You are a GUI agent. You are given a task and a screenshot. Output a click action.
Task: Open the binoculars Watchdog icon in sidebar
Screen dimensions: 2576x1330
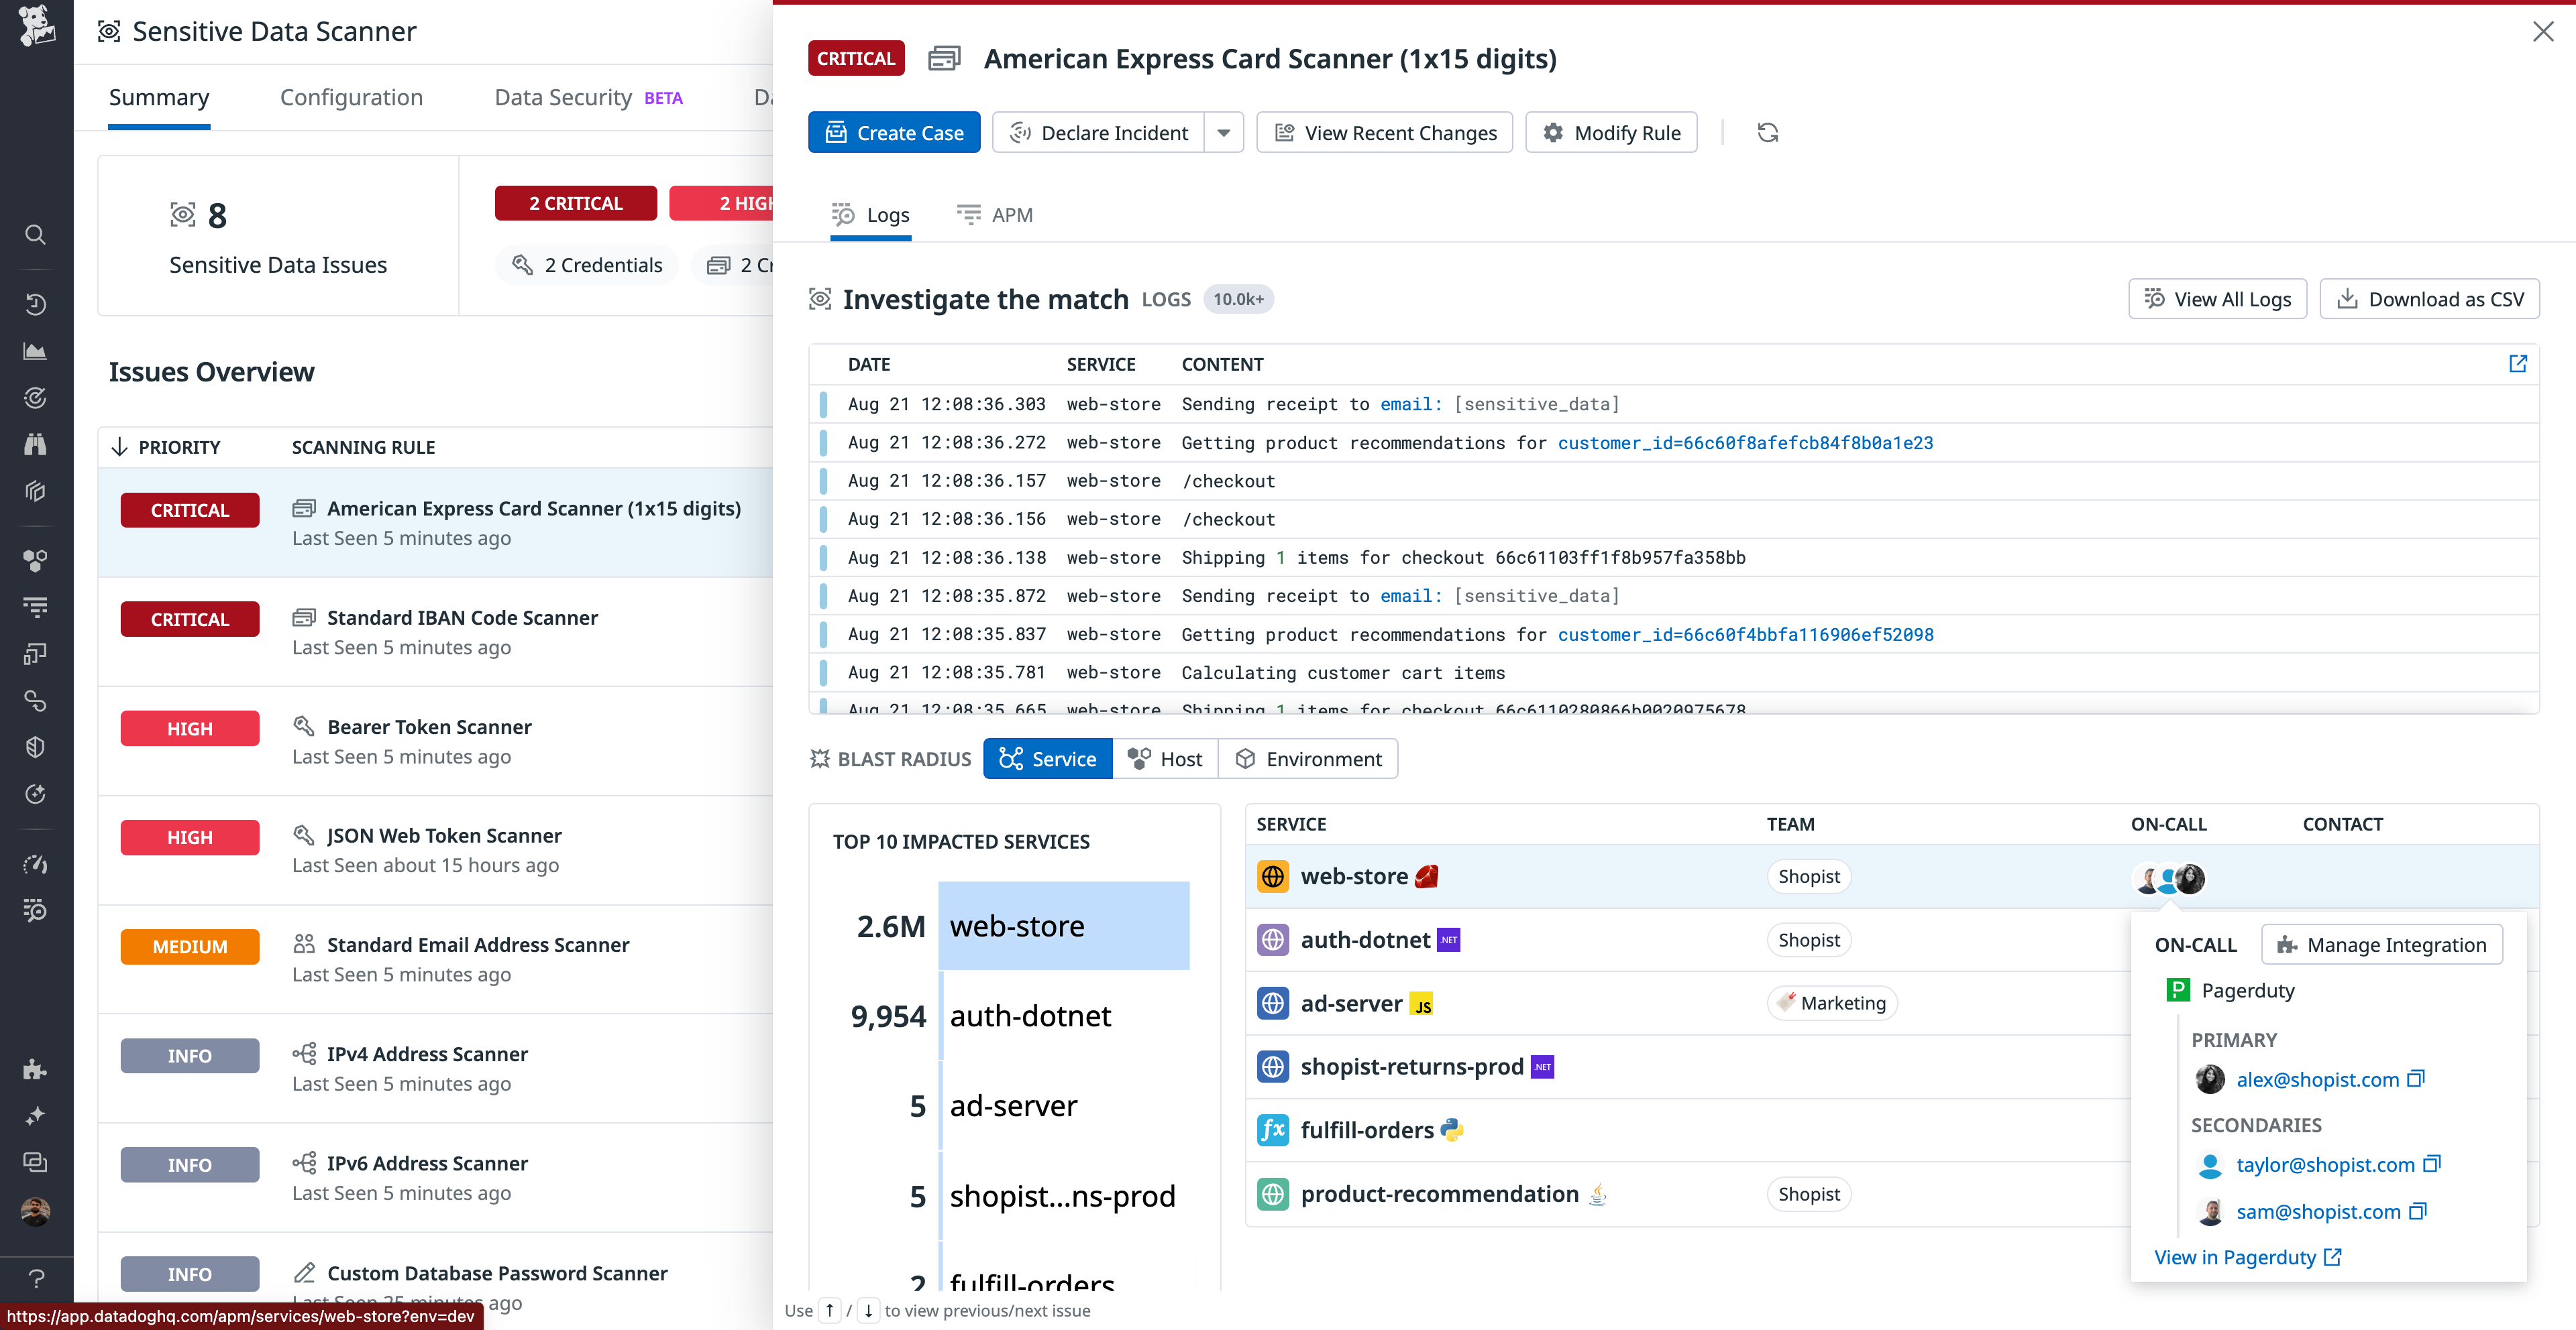(36, 446)
